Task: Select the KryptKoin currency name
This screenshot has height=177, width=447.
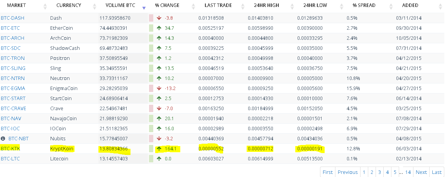Action: pos(62,149)
